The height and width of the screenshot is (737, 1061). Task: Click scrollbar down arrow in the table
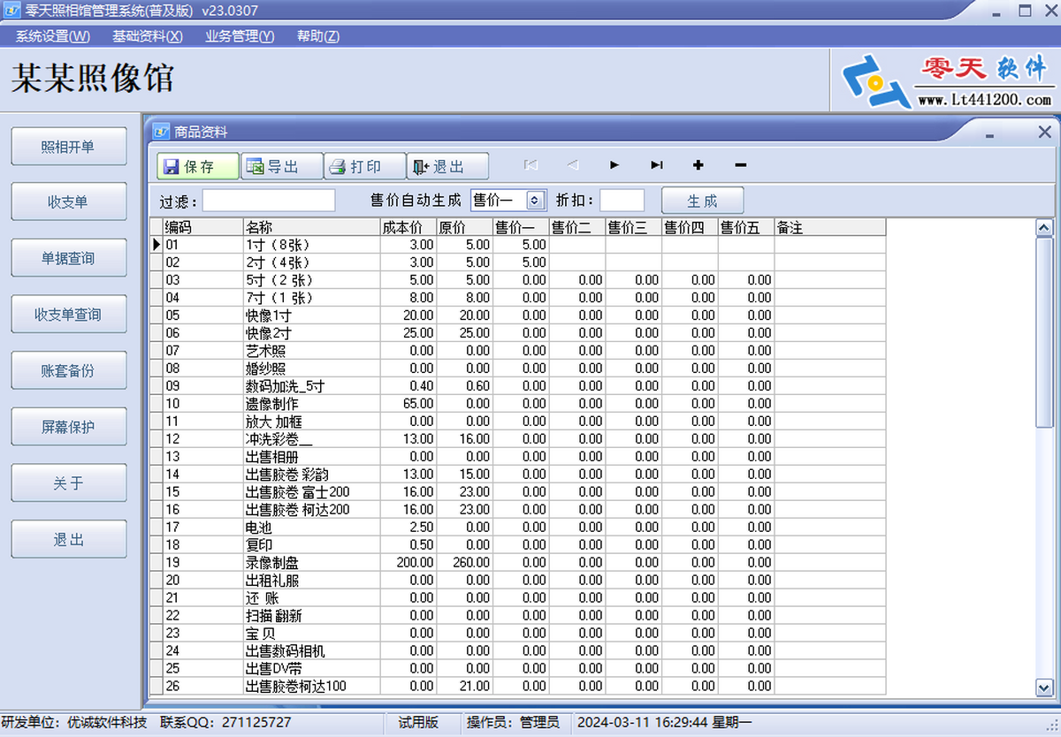pos(1044,687)
